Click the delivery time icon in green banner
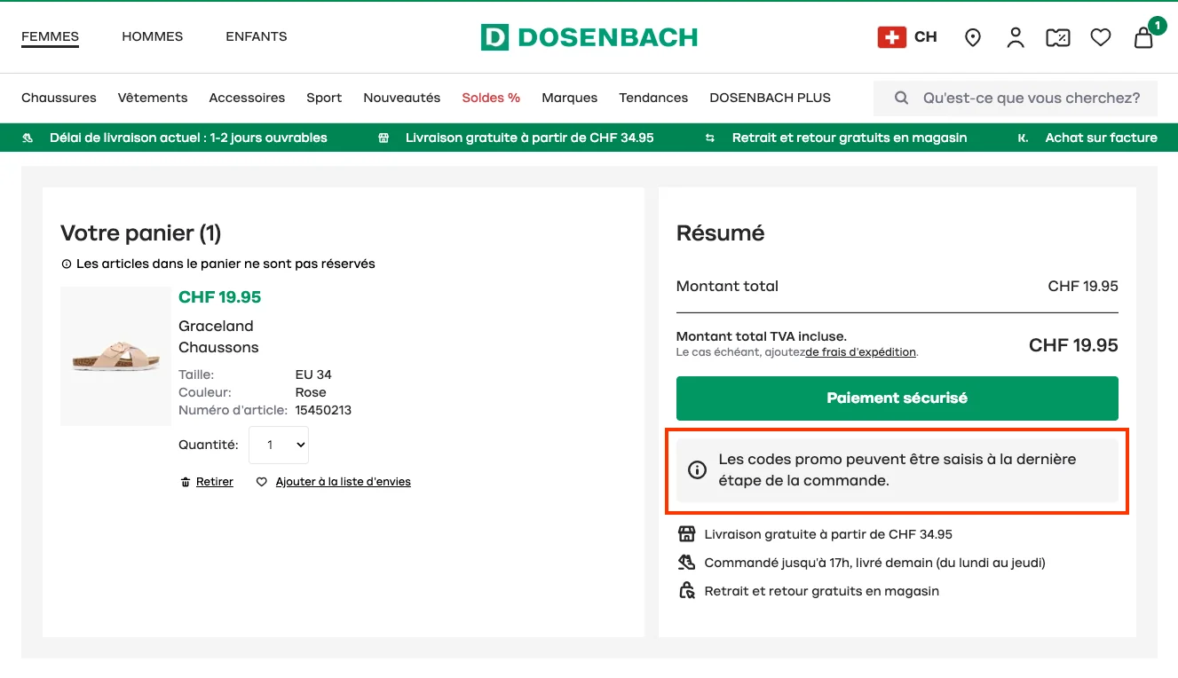The image size is (1178, 678). coord(28,138)
